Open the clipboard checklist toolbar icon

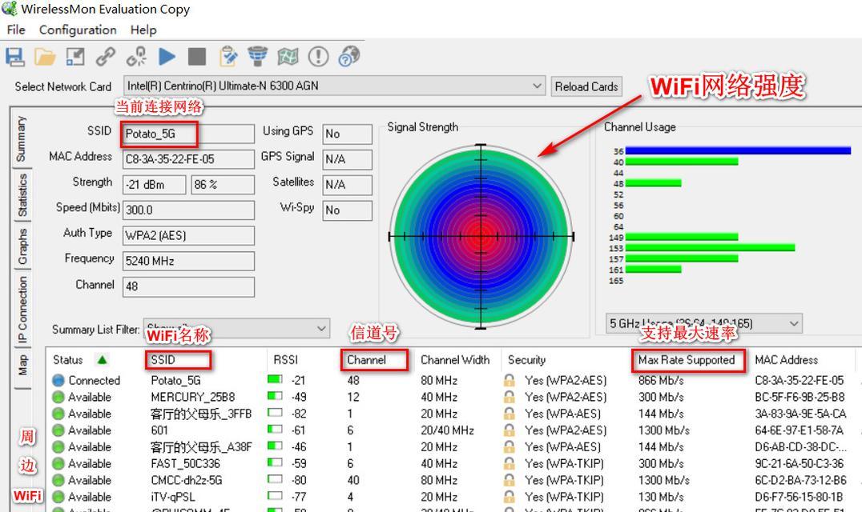point(228,57)
